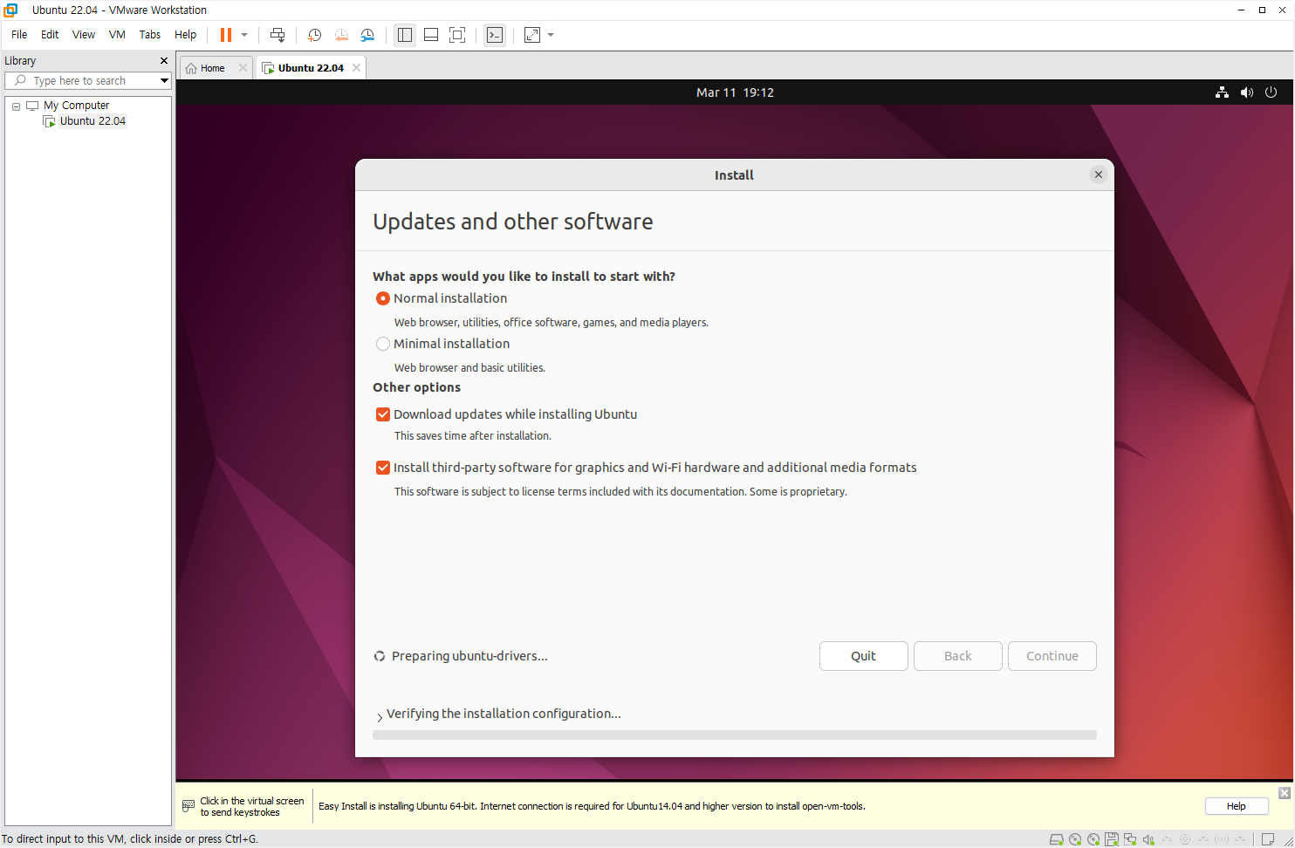The image size is (1295, 848).
Task: Dismiss the Easy Install notification bar
Action: click(x=1284, y=793)
